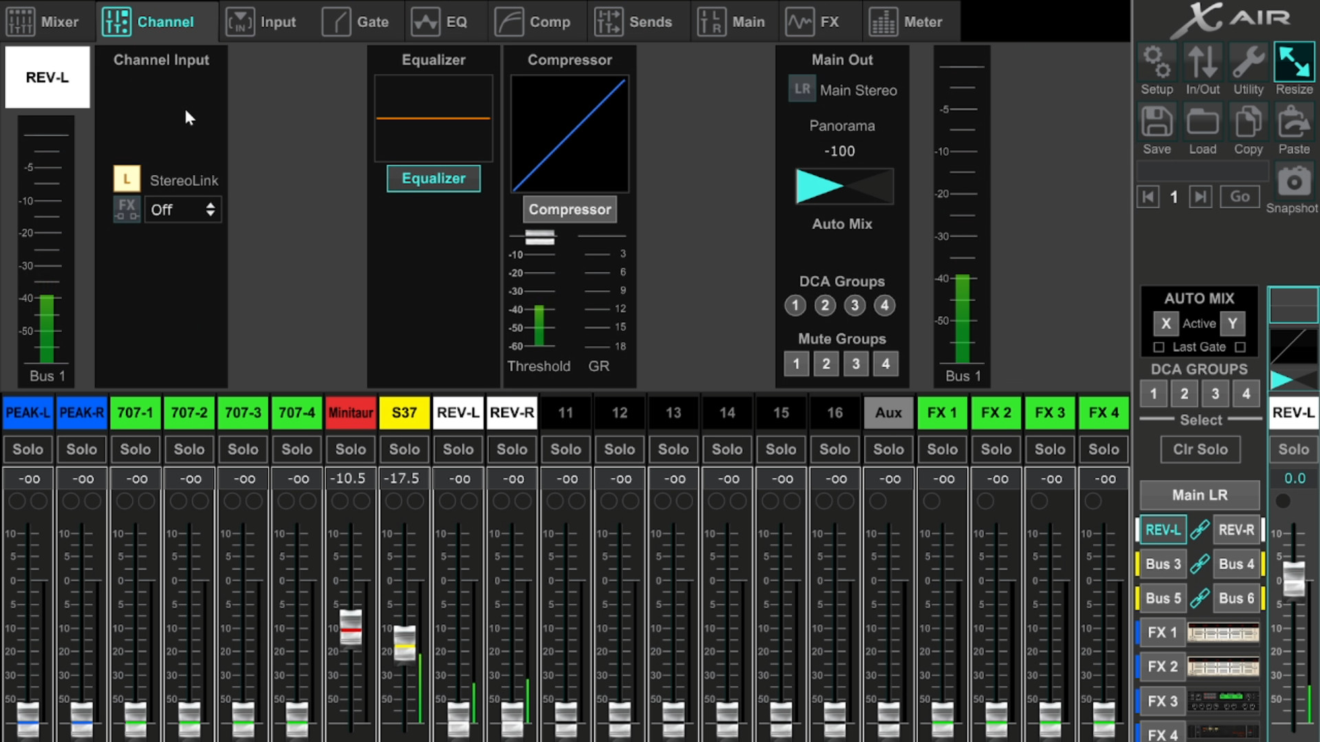1320x742 pixels.
Task: Take a Snapshot with the camera icon
Action: [1293, 181]
